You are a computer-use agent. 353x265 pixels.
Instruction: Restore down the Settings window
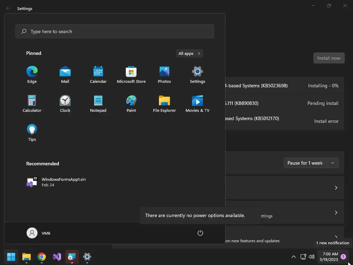coord(329,6)
